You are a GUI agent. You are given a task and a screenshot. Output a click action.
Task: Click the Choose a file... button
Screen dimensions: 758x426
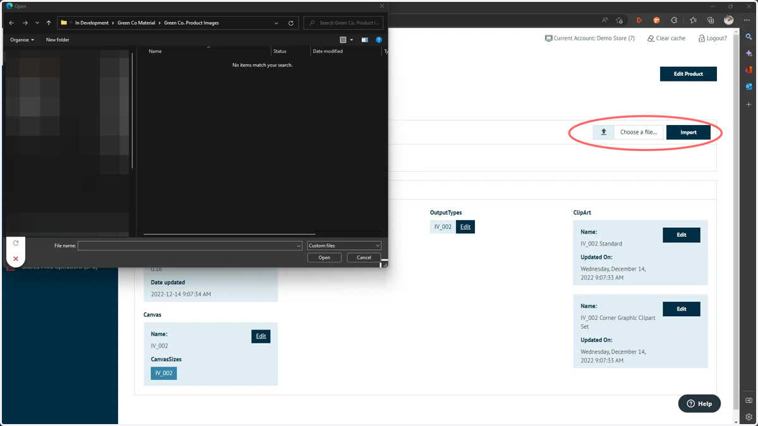tap(639, 132)
